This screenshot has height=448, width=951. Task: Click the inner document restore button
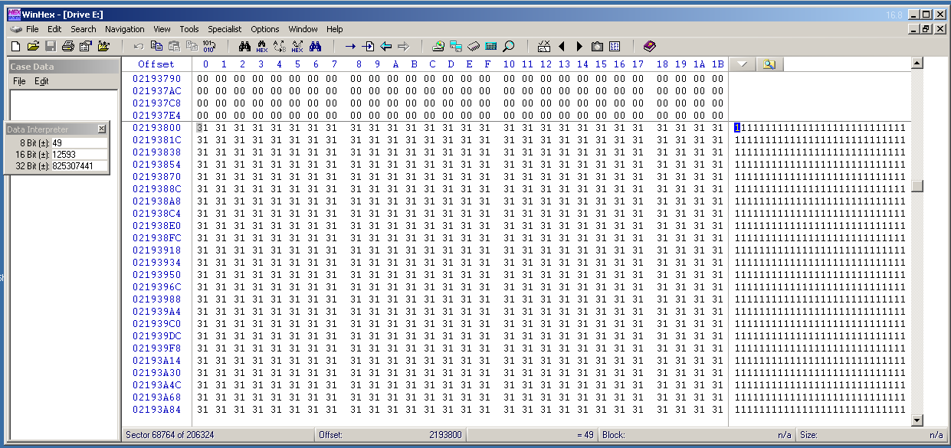click(x=927, y=29)
